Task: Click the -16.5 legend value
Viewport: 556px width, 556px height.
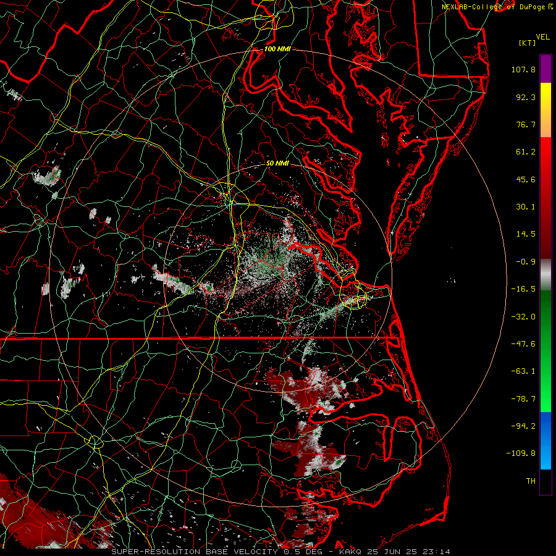Action: tap(523, 289)
